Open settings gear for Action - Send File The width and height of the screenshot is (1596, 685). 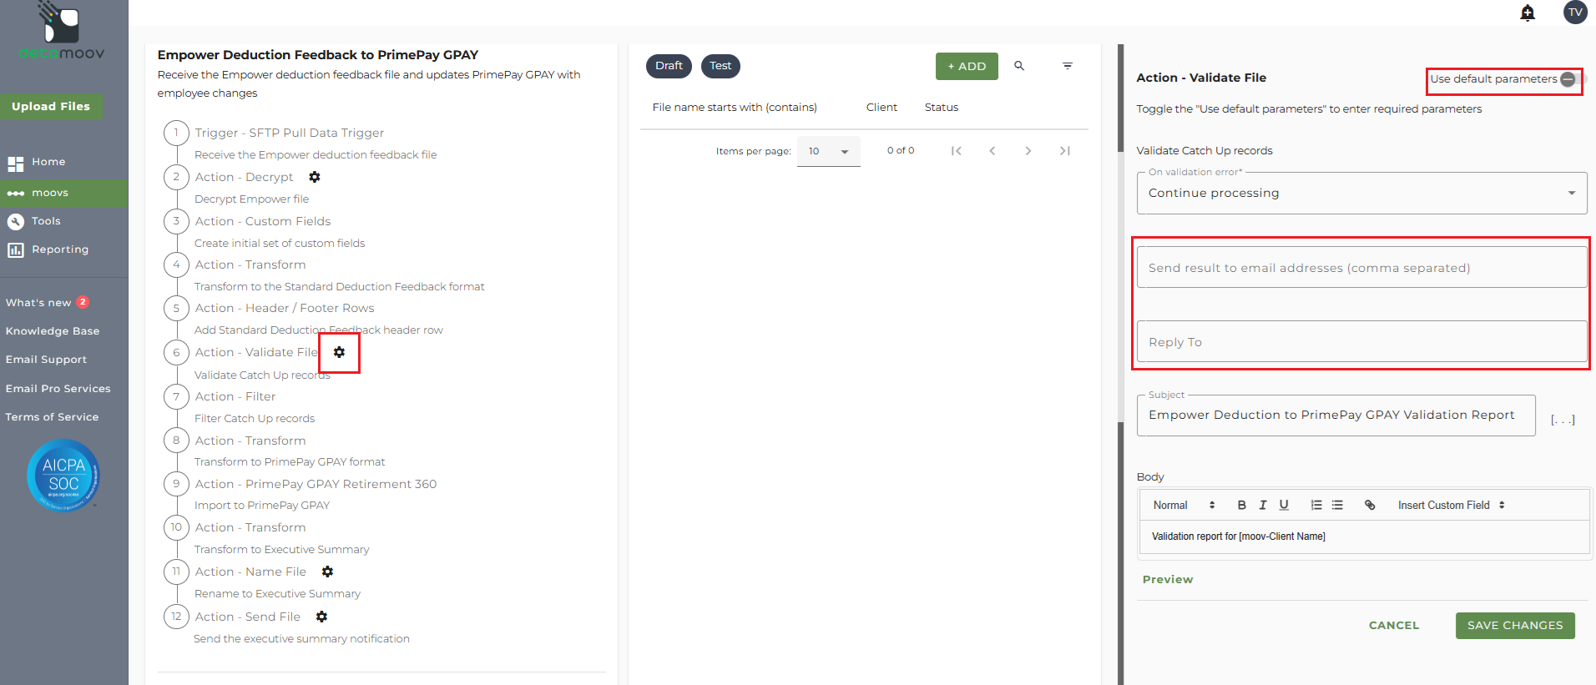pos(322,617)
